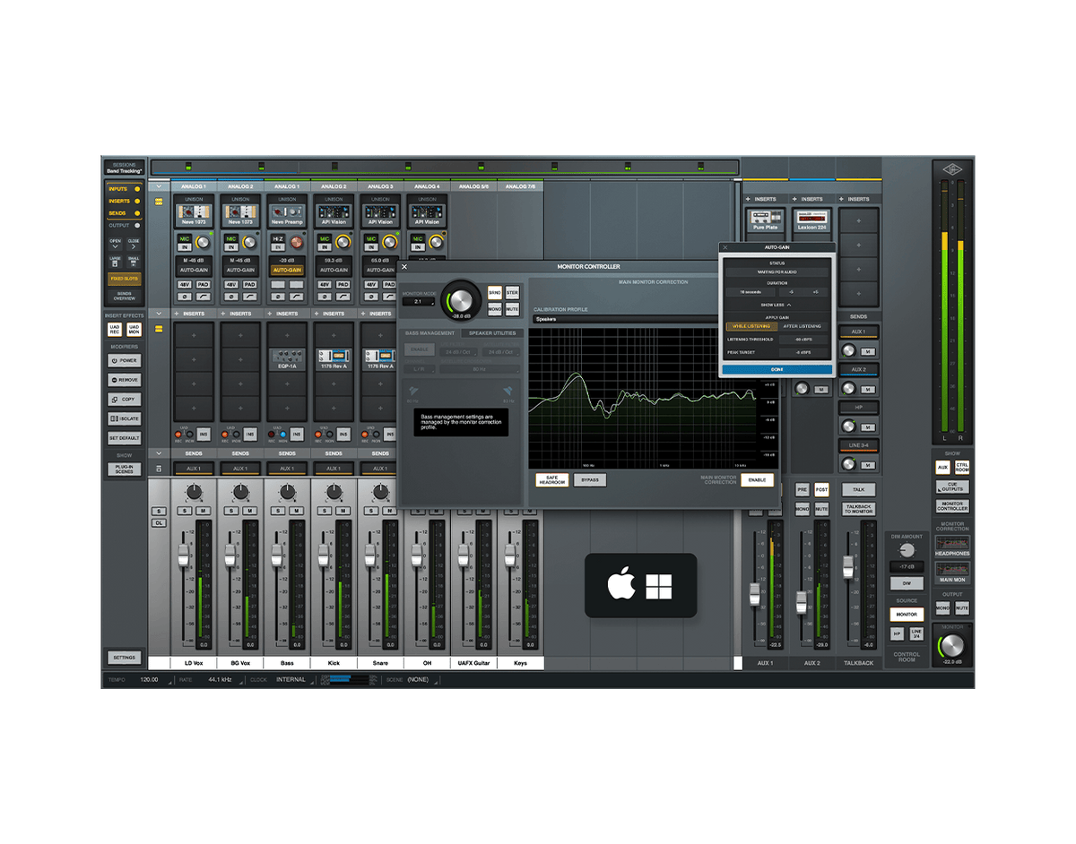Enable 48V phantom power on Analog 2
1076x844 pixels.
point(231,285)
